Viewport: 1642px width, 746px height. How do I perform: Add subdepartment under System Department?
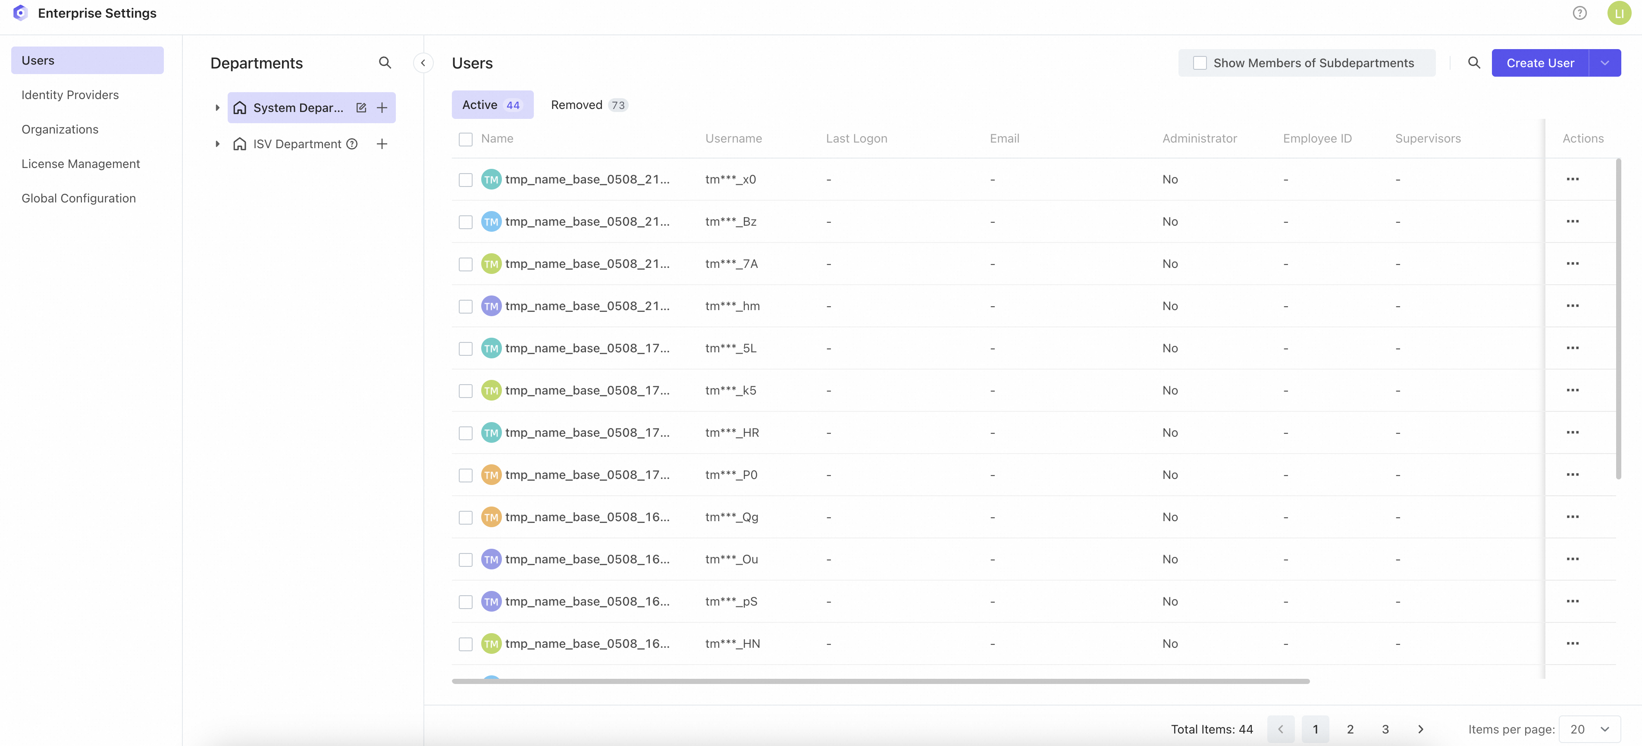382,108
